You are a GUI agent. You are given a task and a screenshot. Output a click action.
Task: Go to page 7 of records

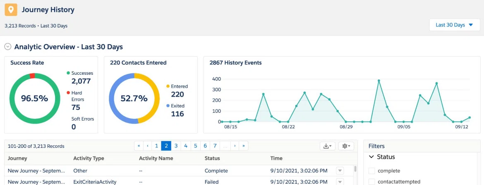pos(215,146)
